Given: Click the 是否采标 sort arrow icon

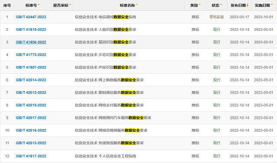Looking at the screenshot, I should click(70, 5).
